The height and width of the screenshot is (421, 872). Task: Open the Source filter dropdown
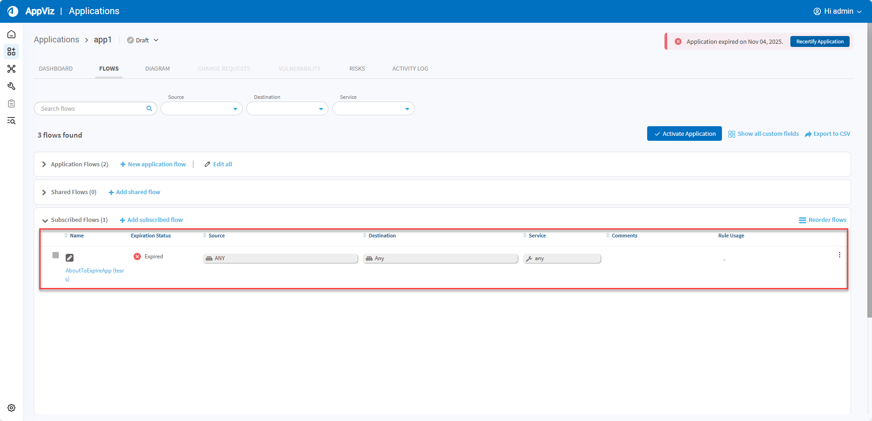tap(201, 109)
